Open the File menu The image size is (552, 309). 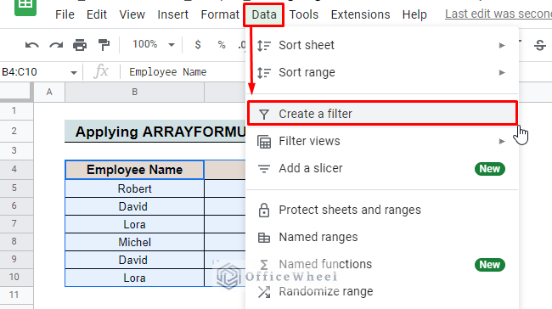65,14
